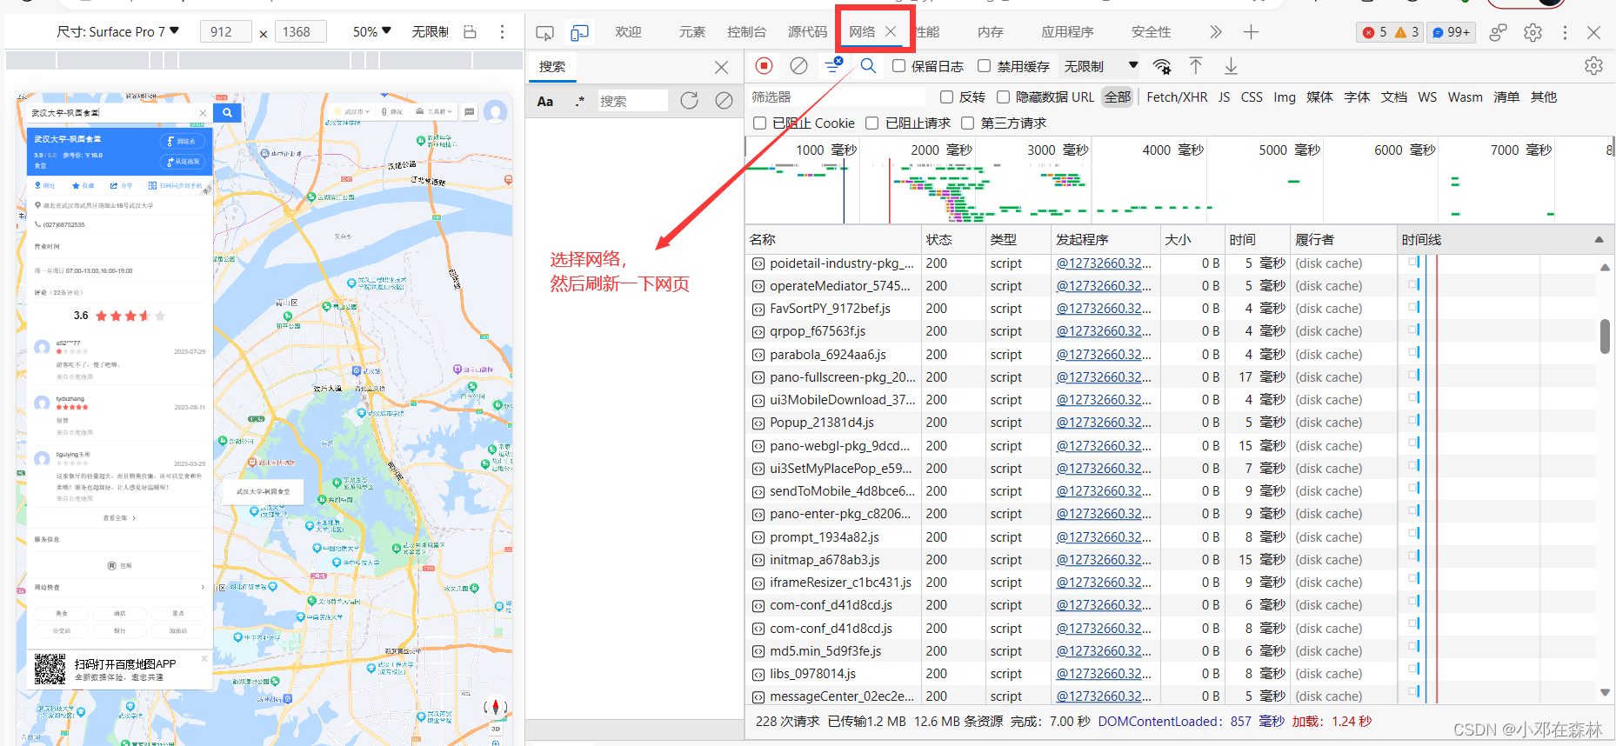Click the map compass control
Image resolution: width=1616 pixels, height=746 pixels.
coord(496,707)
